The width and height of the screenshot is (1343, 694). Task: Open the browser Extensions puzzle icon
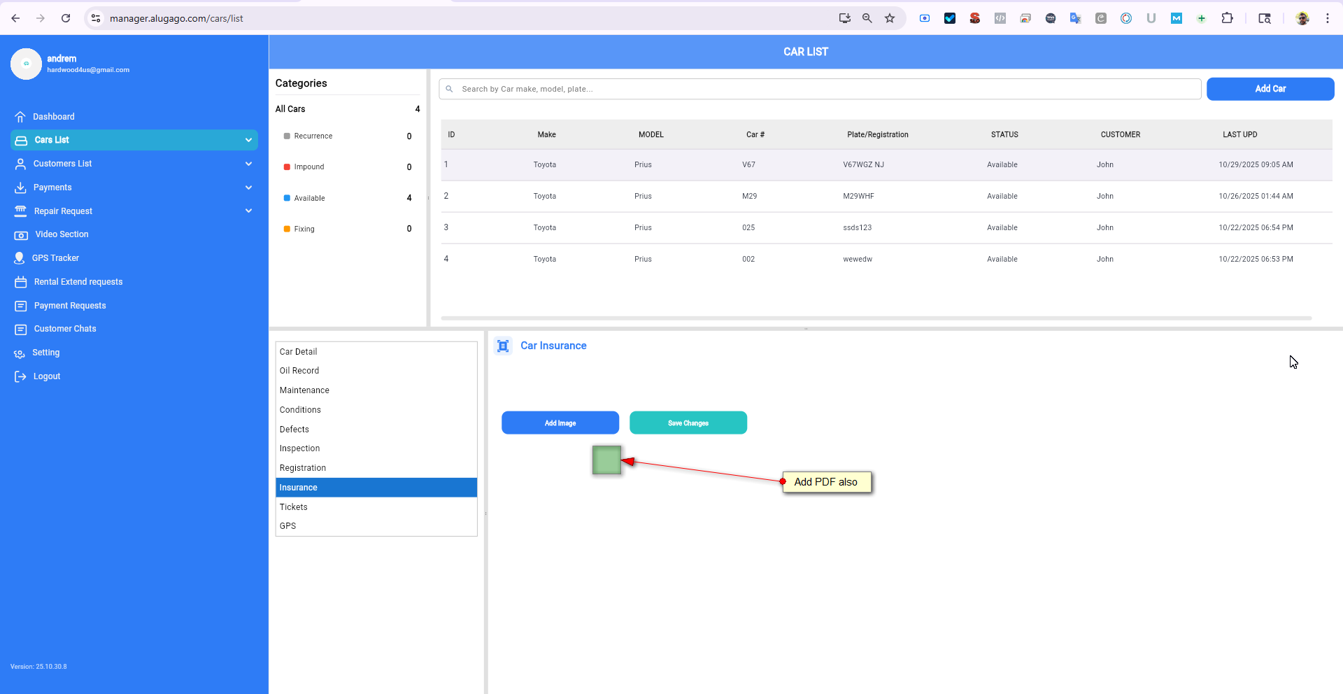pyautogui.click(x=1227, y=18)
